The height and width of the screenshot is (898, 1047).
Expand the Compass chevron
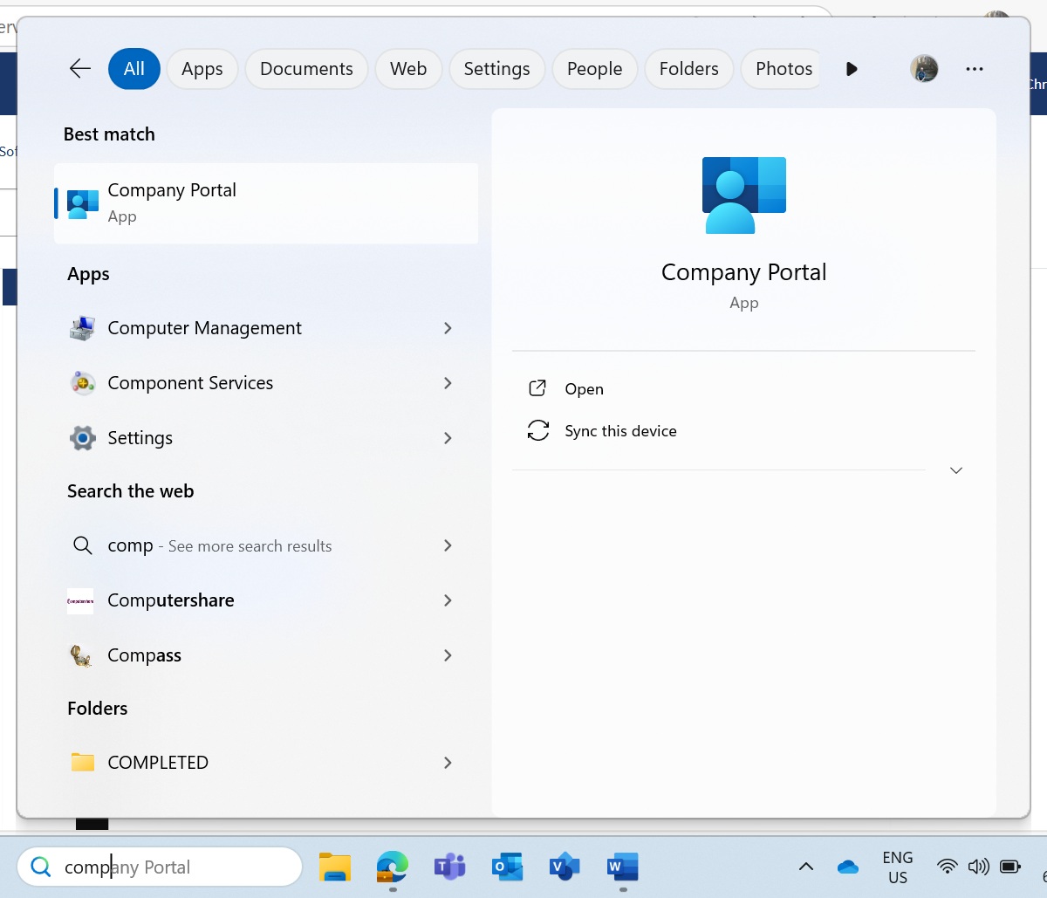448,655
